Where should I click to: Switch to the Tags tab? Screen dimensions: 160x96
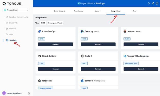click(x=134, y=11)
